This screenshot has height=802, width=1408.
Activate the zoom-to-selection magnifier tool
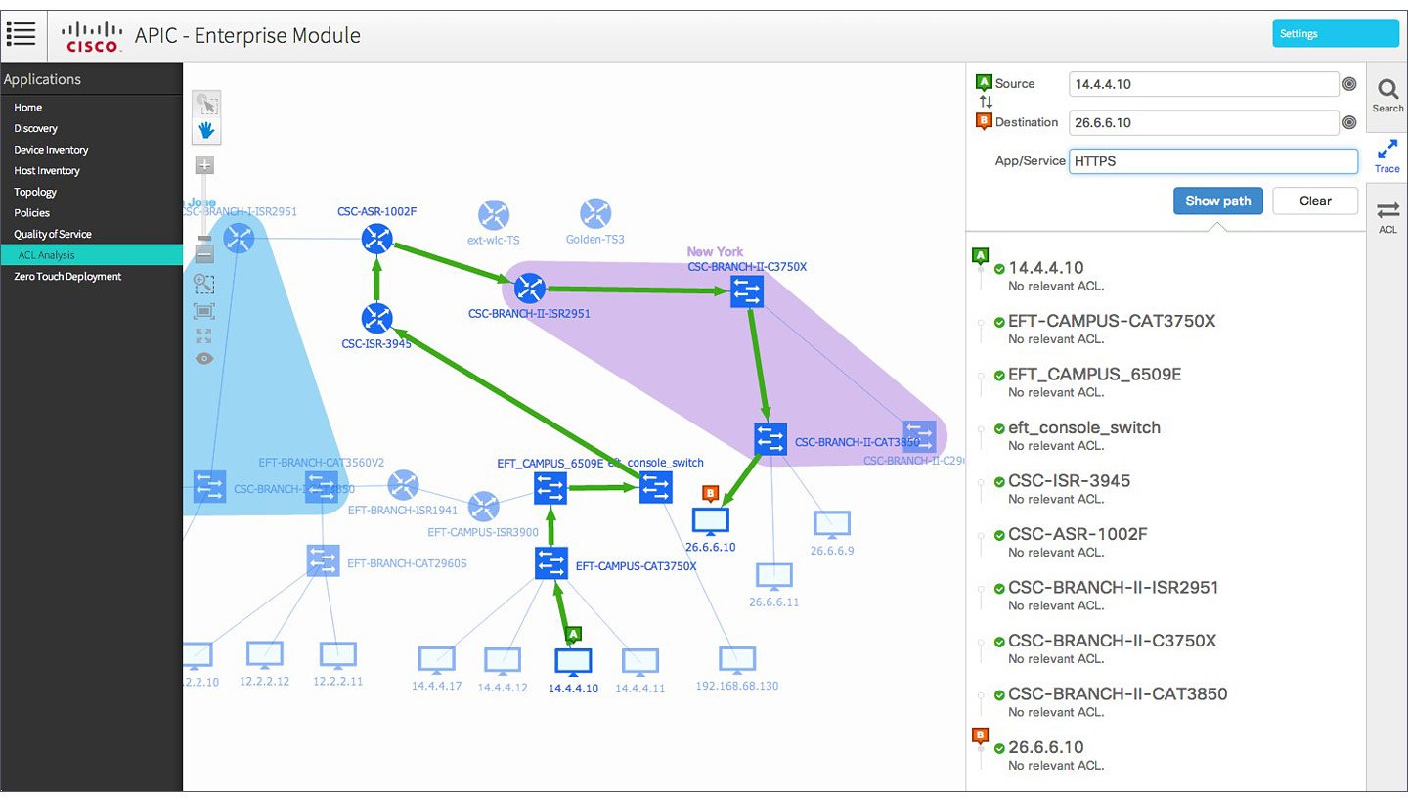click(x=204, y=284)
